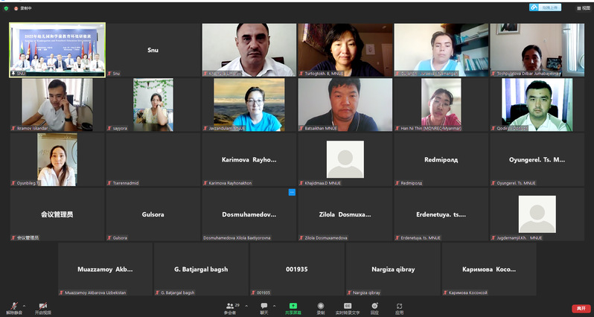Click the red Leave meeting button
The width and height of the screenshot is (594, 317).
coord(580,308)
